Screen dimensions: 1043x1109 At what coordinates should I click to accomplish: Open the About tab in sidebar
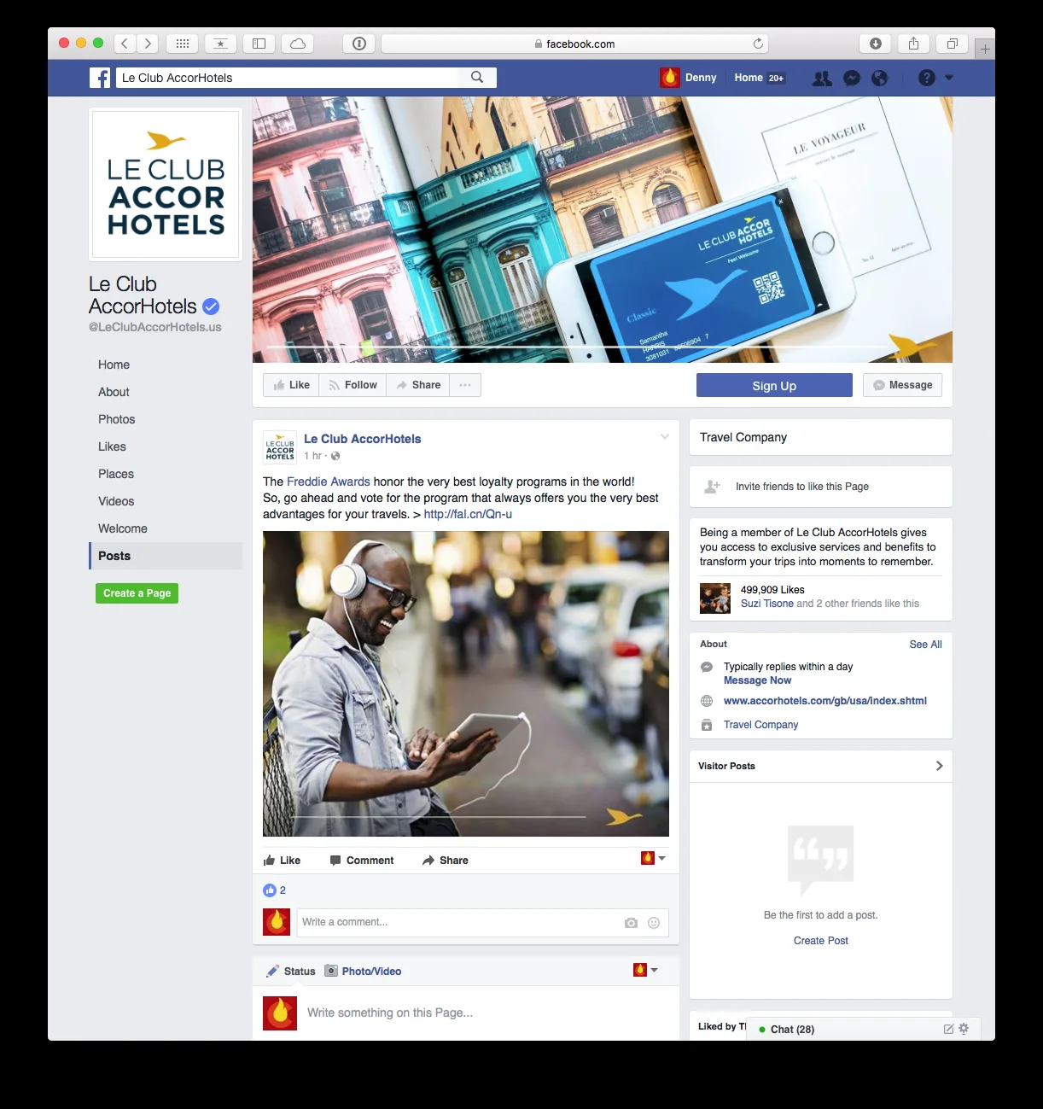click(x=114, y=392)
